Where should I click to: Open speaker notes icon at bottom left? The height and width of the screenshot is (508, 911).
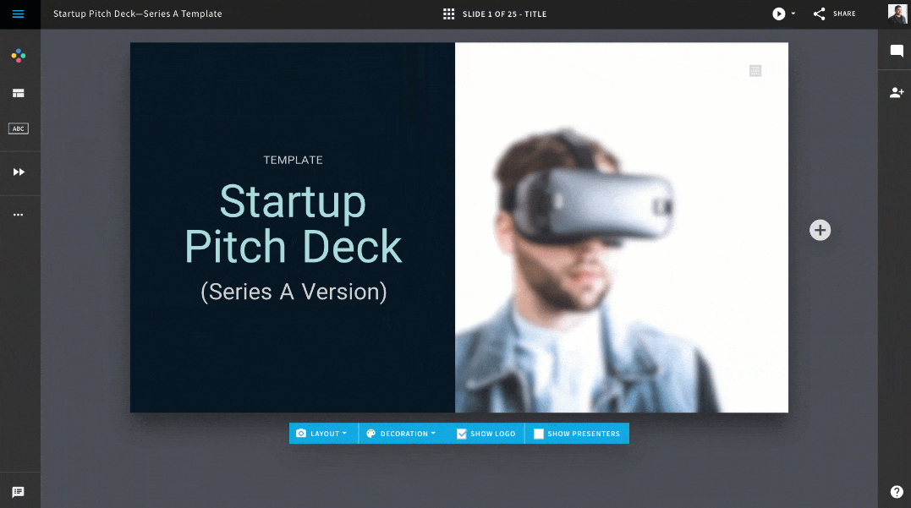[18, 492]
